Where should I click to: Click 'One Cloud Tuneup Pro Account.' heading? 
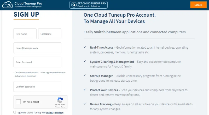120,15
